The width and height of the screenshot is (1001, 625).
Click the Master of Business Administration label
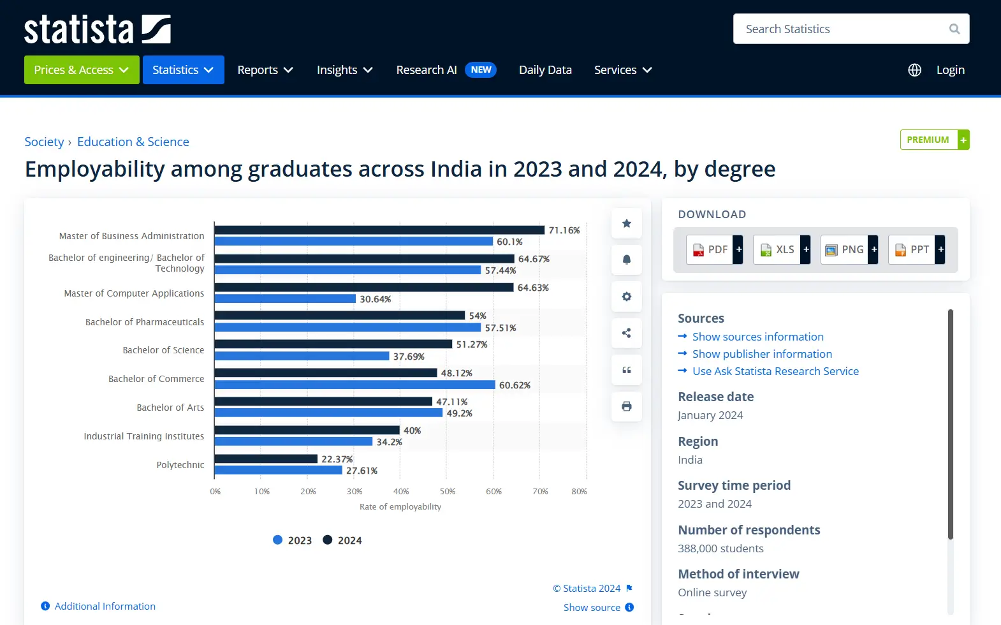click(x=131, y=236)
